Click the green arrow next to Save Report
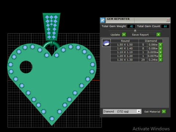The image size is (176, 132). click(158, 35)
